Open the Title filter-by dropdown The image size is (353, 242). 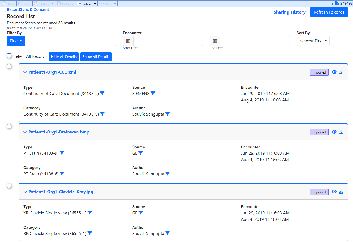pyautogui.click(x=16, y=41)
